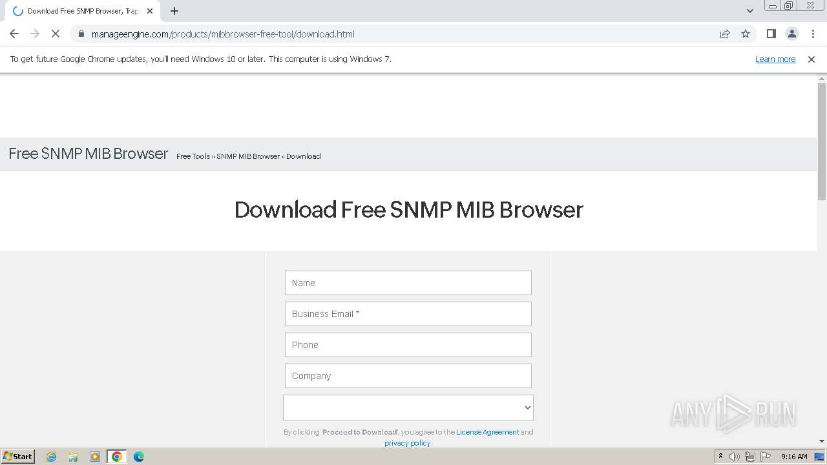This screenshot has height=465, width=827.
Task: Open the tab search dropdown
Action: pyautogui.click(x=750, y=11)
